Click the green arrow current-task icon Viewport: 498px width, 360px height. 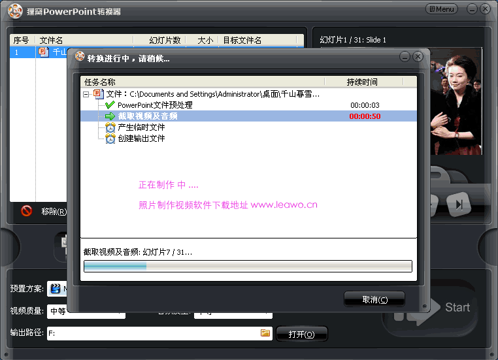click(110, 116)
